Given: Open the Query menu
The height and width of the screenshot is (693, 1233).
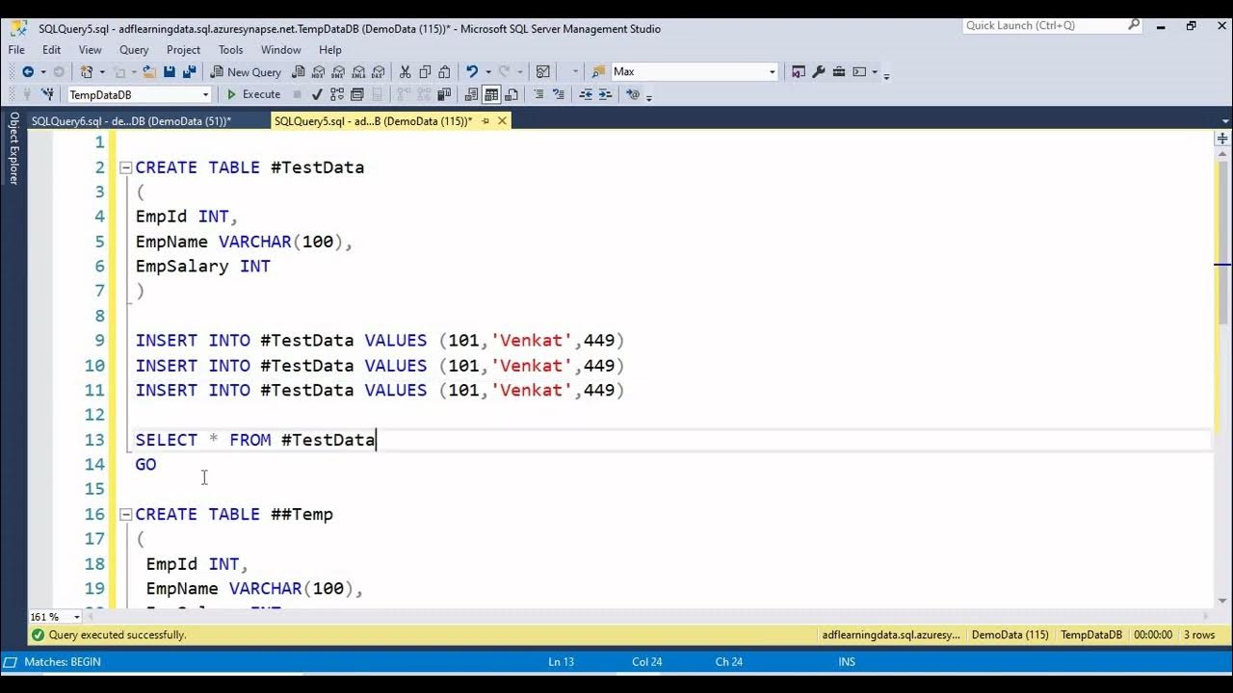Looking at the screenshot, I should tap(134, 50).
